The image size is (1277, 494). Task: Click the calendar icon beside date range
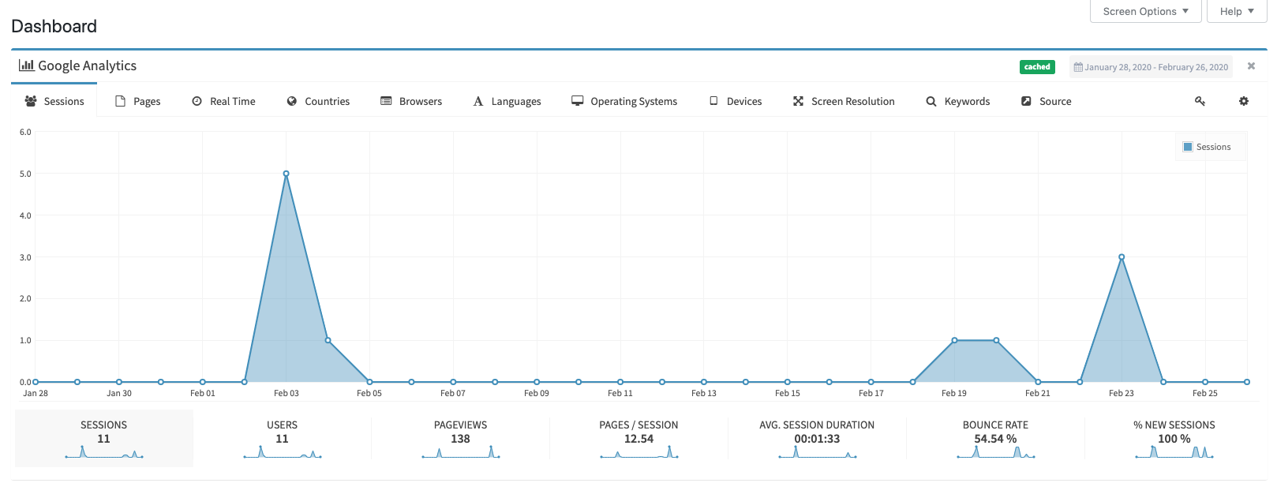click(1078, 67)
